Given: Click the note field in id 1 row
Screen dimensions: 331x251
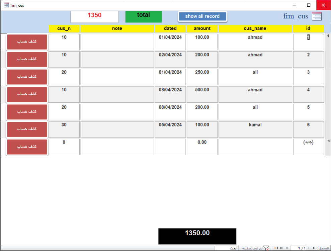Looking at the screenshot, I should pos(117,42).
